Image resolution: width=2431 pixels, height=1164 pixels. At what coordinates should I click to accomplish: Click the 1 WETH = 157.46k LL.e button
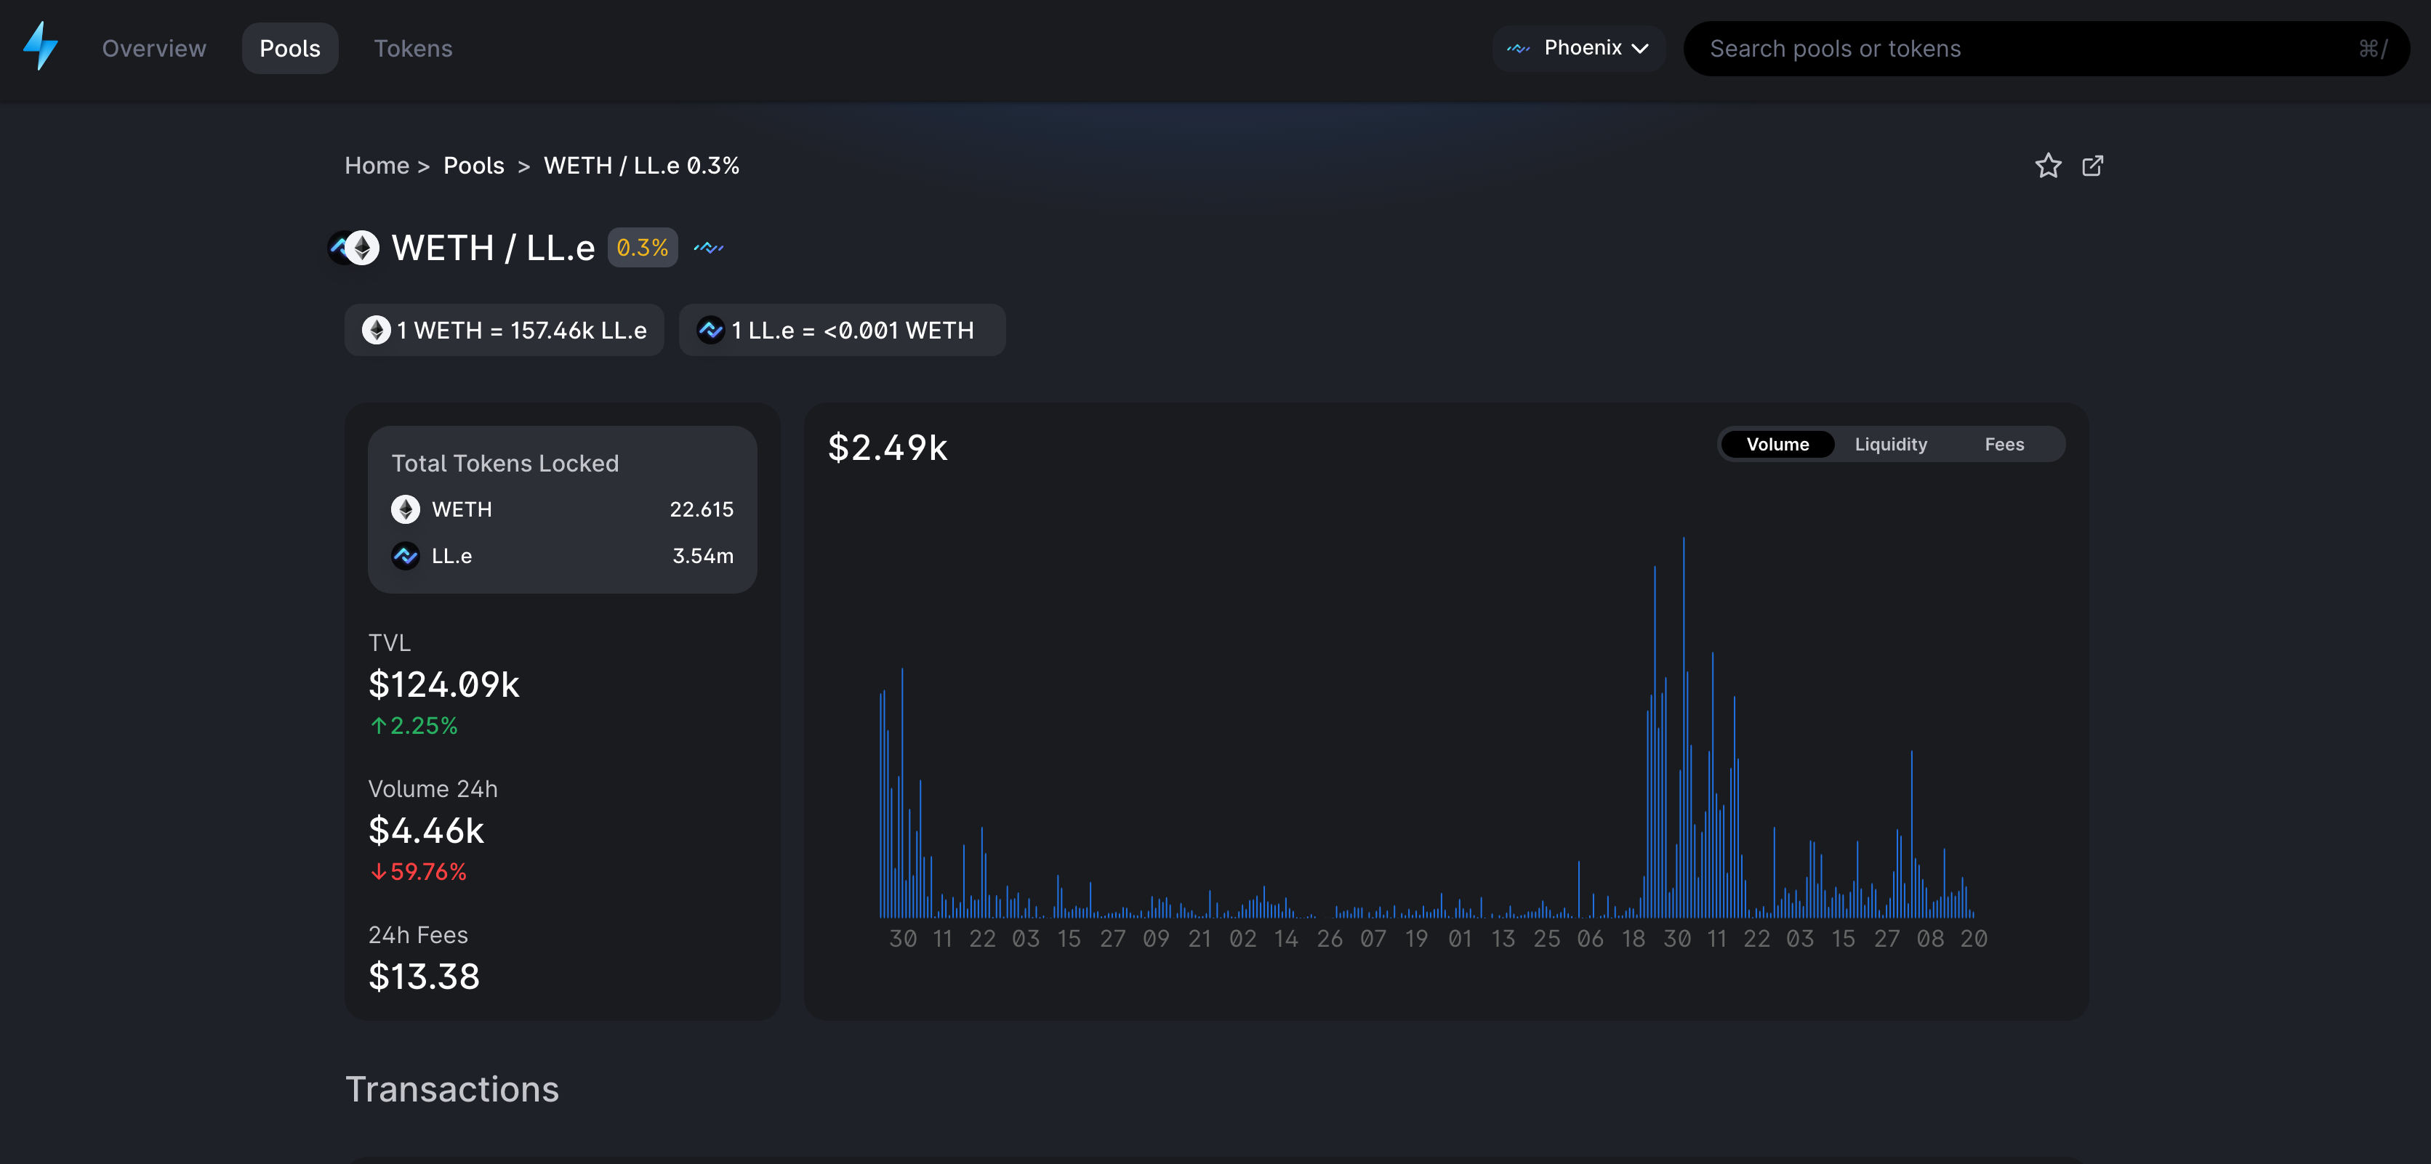(504, 330)
